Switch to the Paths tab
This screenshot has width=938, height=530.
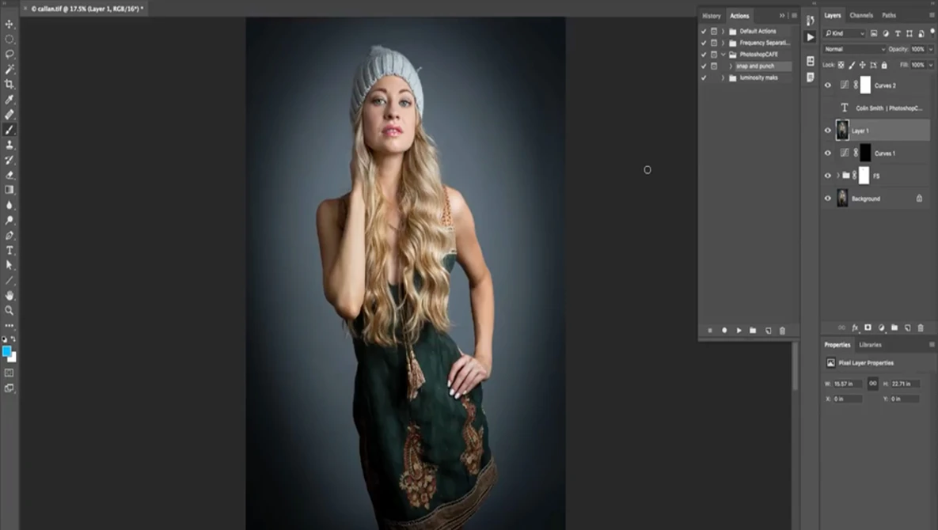point(889,16)
